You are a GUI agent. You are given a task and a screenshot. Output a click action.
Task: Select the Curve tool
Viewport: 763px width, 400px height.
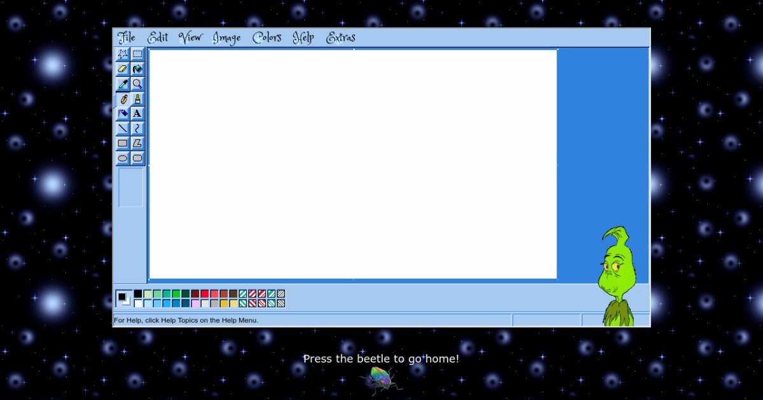(x=137, y=128)
